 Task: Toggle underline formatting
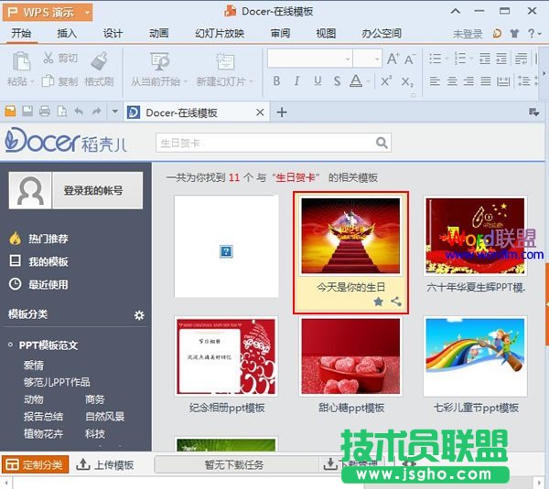317,81
